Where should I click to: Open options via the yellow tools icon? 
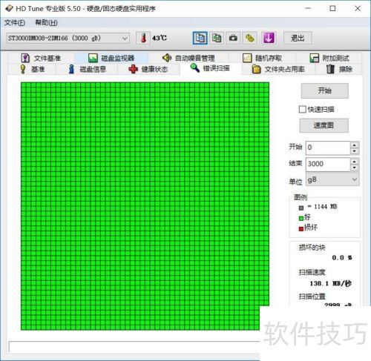point(249,38)
